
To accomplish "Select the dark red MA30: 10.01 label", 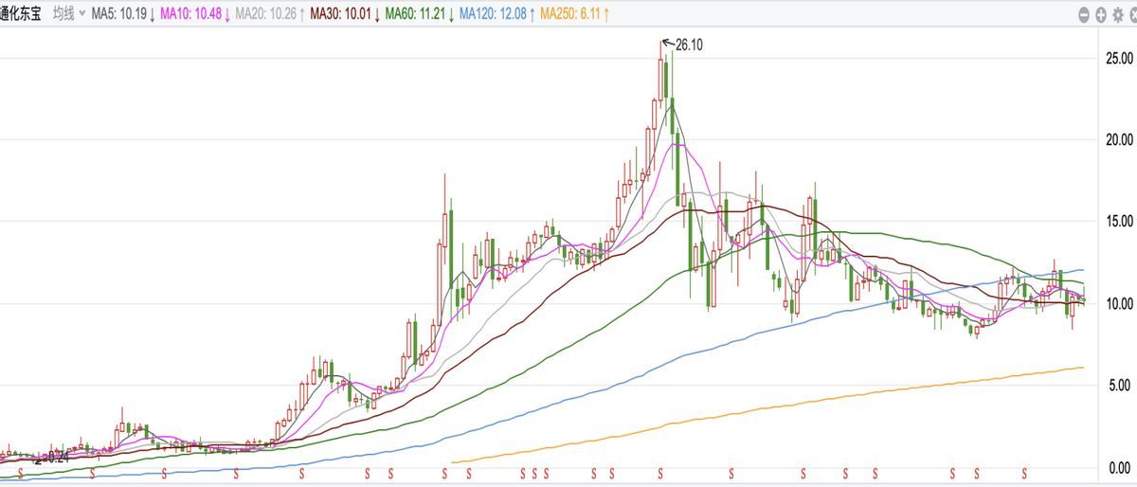I will (x=341, y=14).
